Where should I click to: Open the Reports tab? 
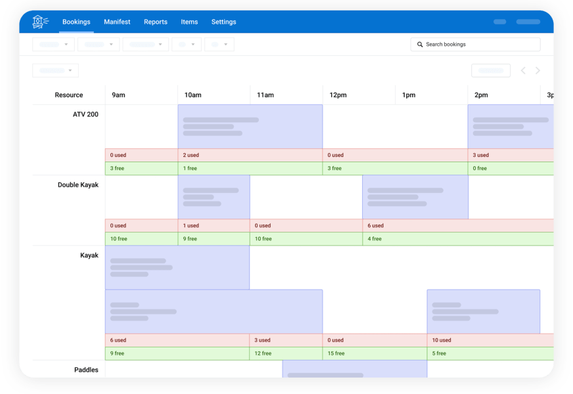[x=156, y=22]
